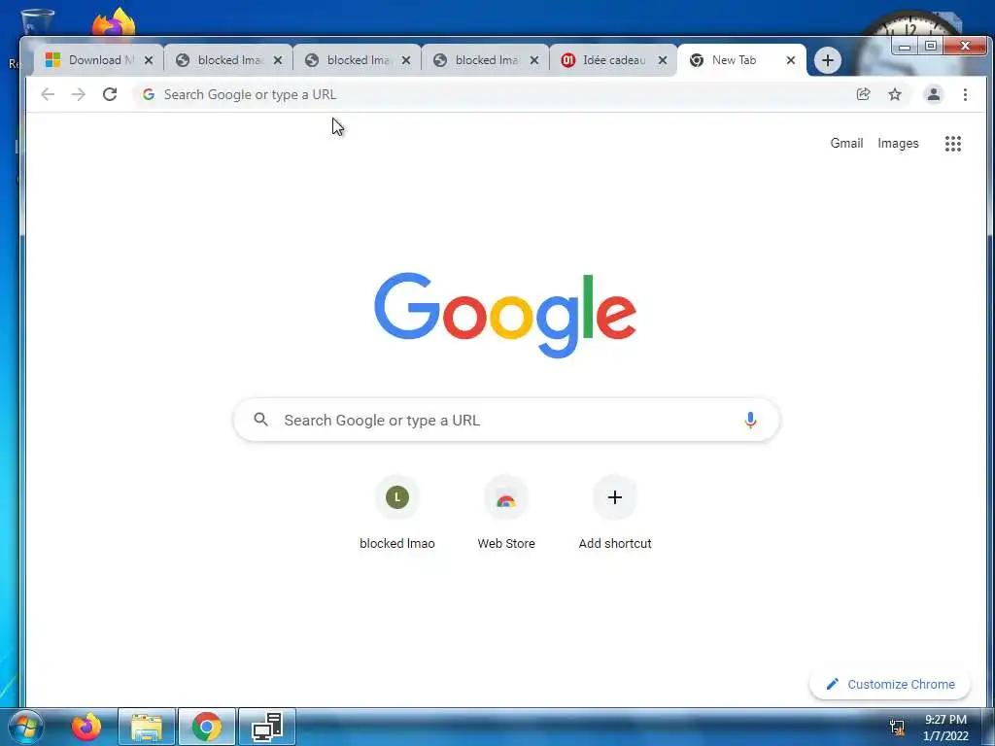Screen dimensions: 995x746
Task: Click the Google logo
Action: point(505,316)
